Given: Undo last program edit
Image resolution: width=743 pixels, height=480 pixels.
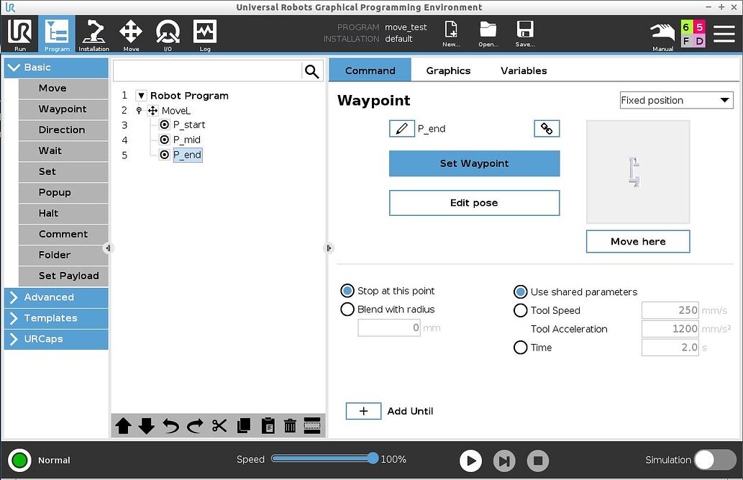Looking at the screenshot, I should pyautogui.click(x=170, y=425).
